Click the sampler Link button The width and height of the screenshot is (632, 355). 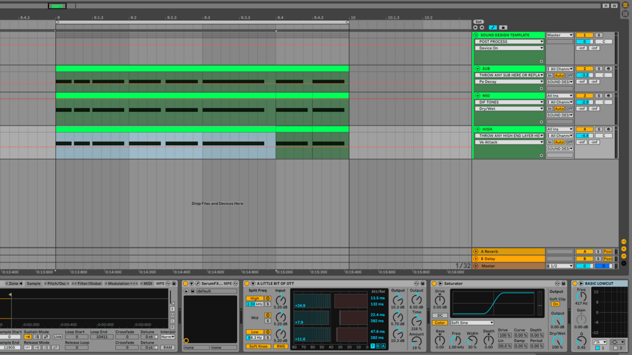coord(58,337)
